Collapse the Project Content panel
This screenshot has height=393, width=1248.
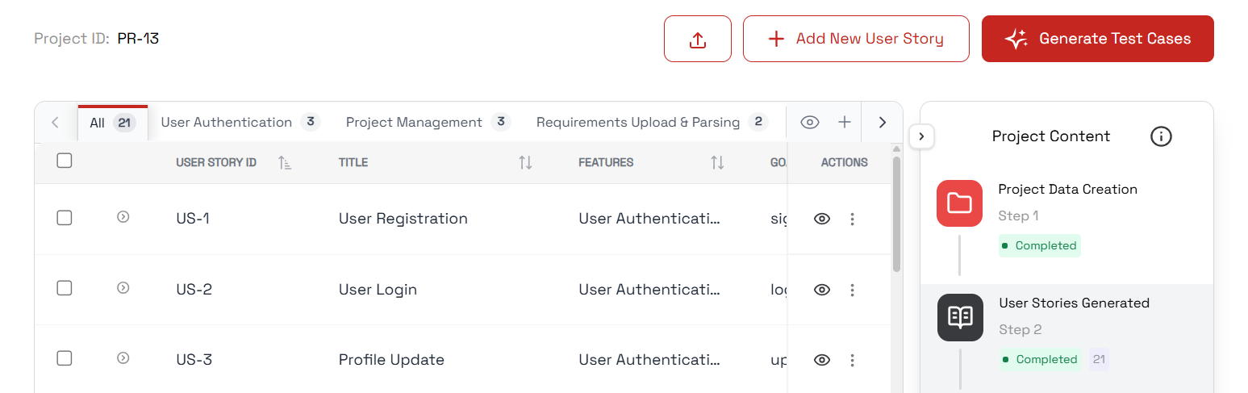click(921, 136)
